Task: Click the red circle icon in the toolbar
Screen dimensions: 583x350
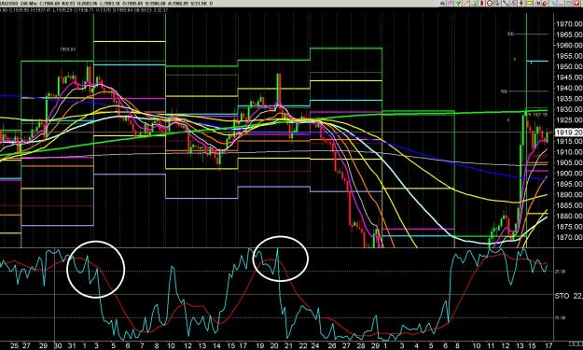Action: click(490, 4)
